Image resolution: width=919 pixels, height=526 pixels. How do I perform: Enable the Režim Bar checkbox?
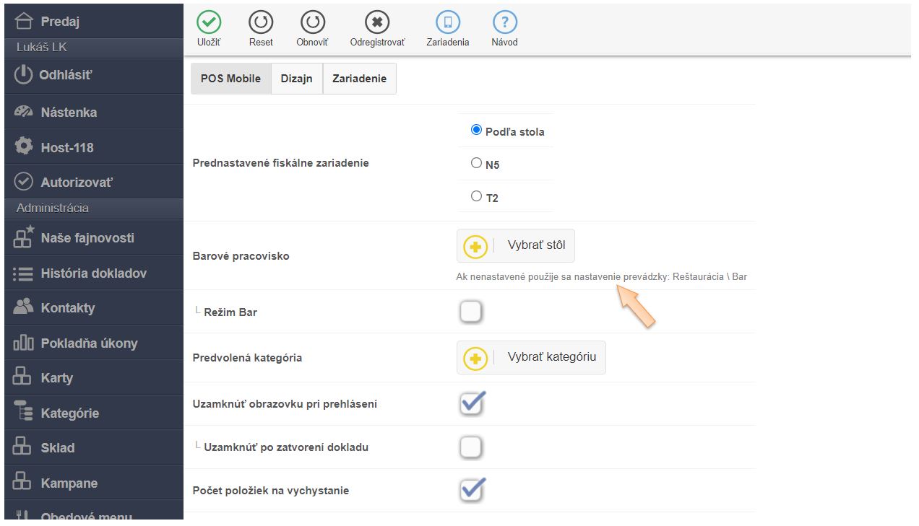(x=470, y=312)
